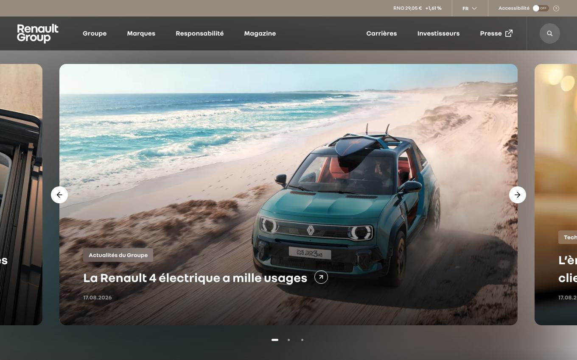Viewport: 577px width, 360px height.
Task: Select the second carousel dot
Action: point(288,340)
